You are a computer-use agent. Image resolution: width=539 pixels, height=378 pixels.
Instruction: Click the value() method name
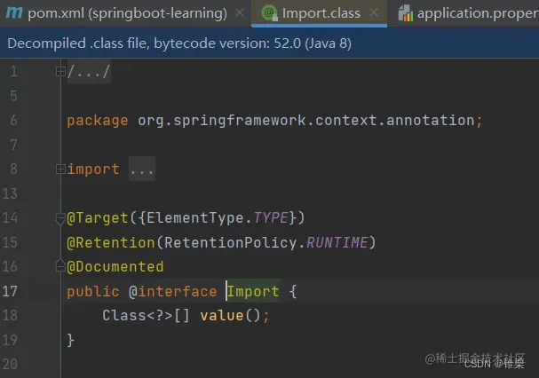[x=222, y=316]
